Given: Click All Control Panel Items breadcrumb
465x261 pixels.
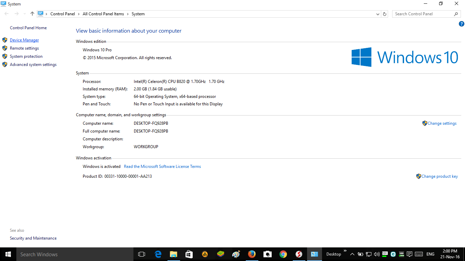Looking at the screenshot, I should click(103, 14).
